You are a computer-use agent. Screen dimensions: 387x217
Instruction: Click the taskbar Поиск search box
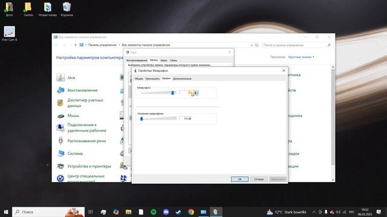tap(48, 212)
